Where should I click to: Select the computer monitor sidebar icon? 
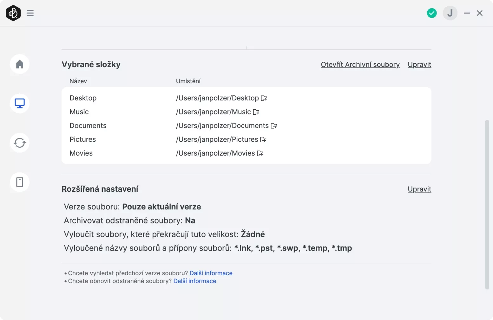20,103
